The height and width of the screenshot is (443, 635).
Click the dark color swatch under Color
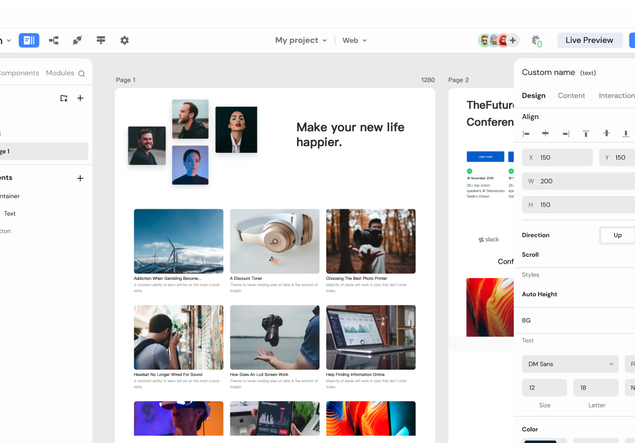pyautogui.click(x=540, y=440)
